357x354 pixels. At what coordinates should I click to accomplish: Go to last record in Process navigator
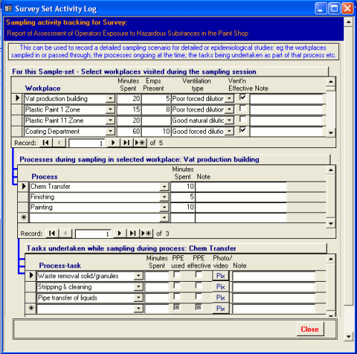tap(133, 233)
